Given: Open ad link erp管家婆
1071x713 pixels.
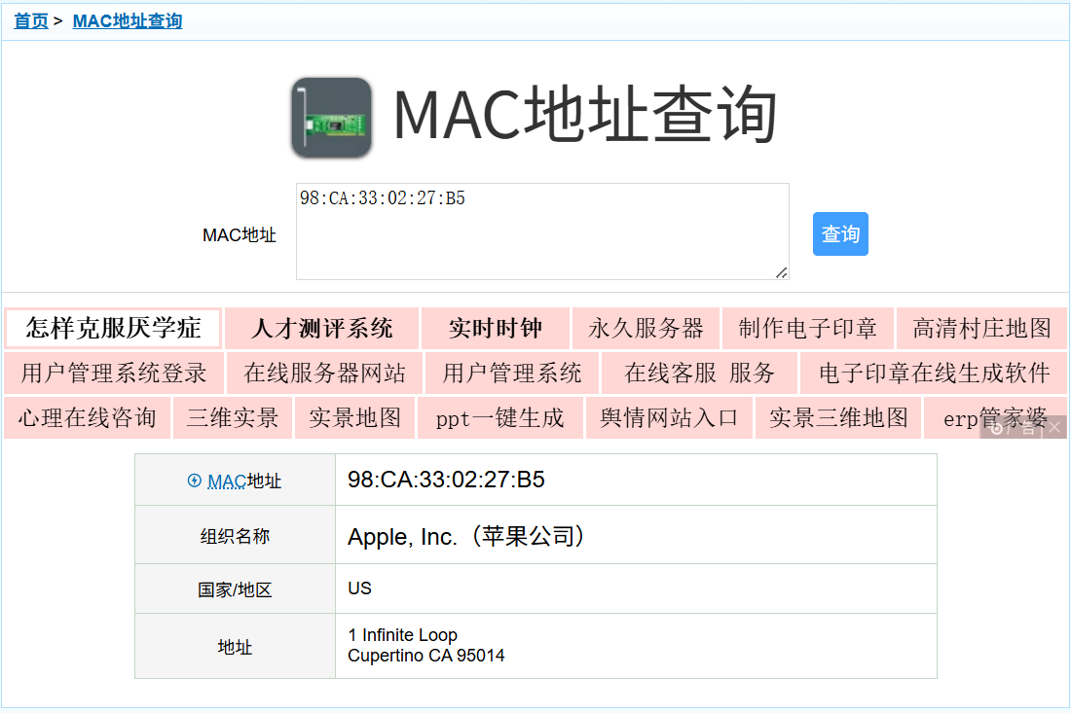Looking at the screenshot, I should tap(994, 417).
